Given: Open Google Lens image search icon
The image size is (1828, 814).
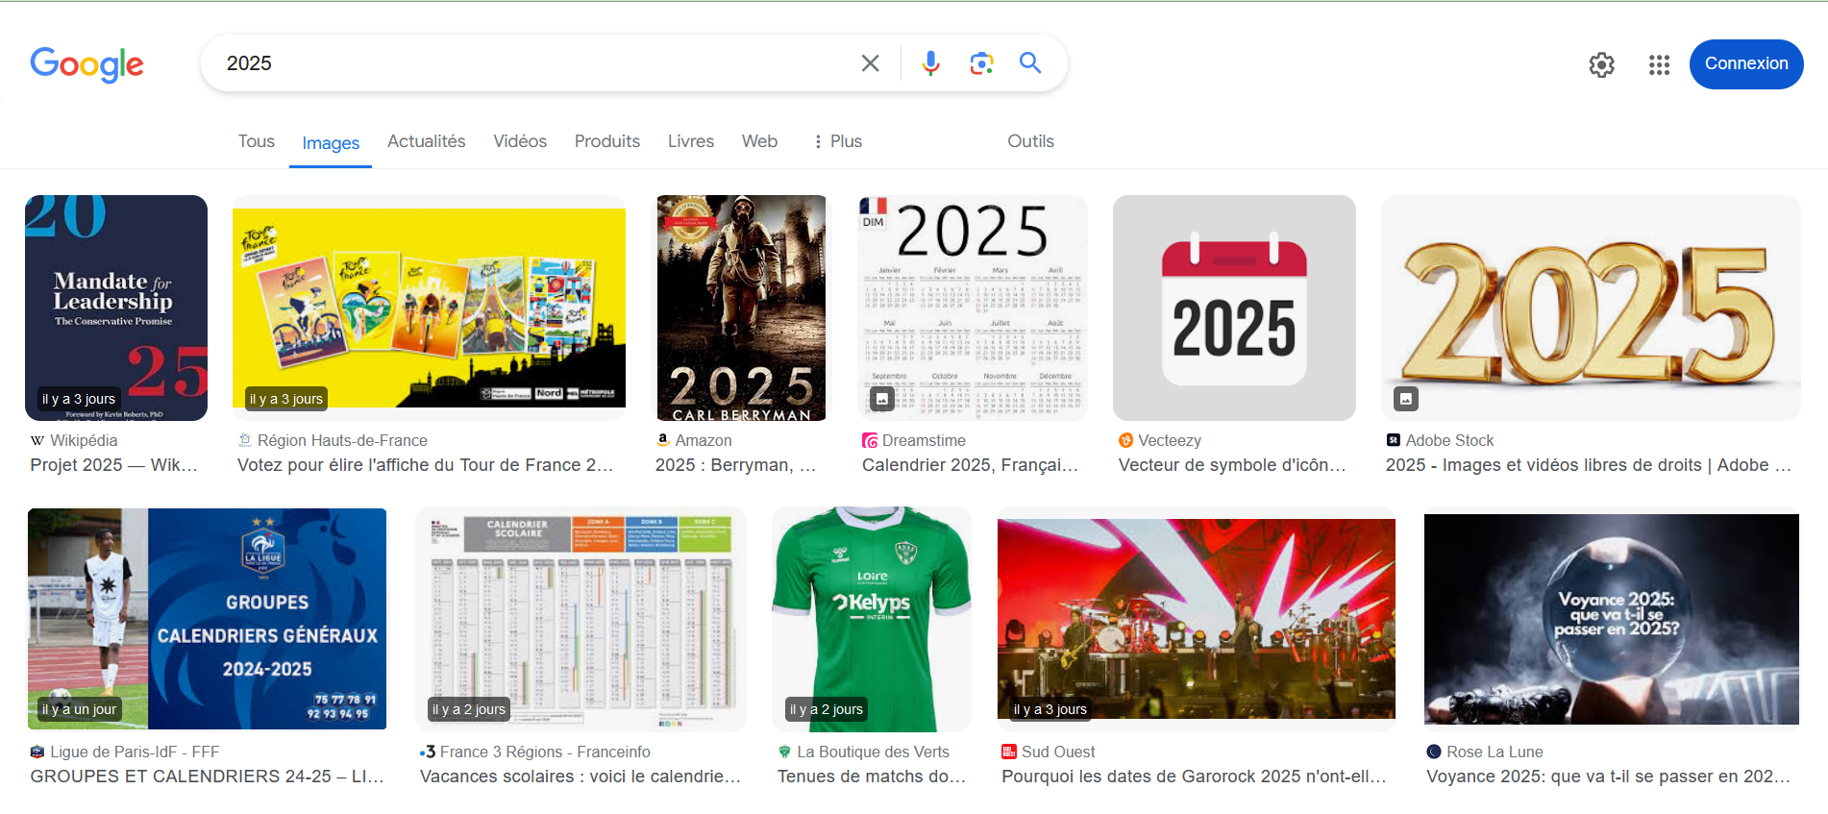Looking at the screenshot, I should [981, 63].
